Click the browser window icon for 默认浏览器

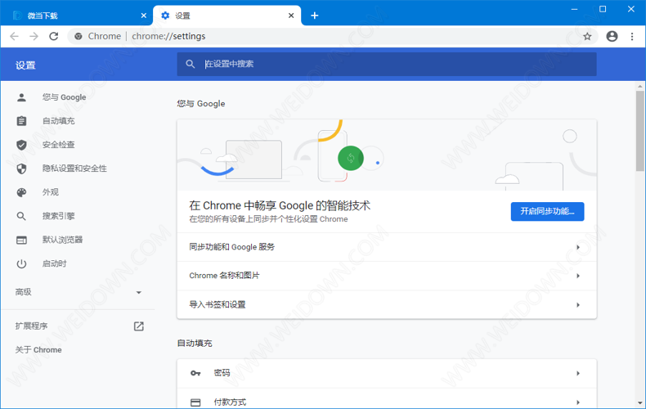21,240
